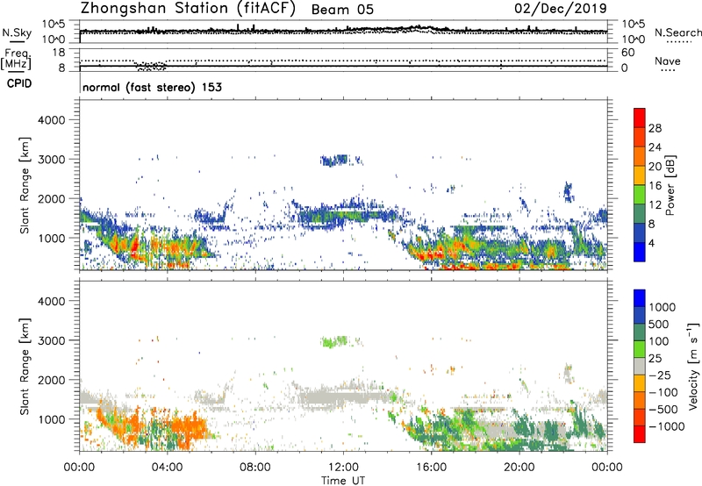The height and width of the screenshot is (486, 702).
Task: Click the velocity panel "Slant Range [km]" label
Action: tap(25, 366)
